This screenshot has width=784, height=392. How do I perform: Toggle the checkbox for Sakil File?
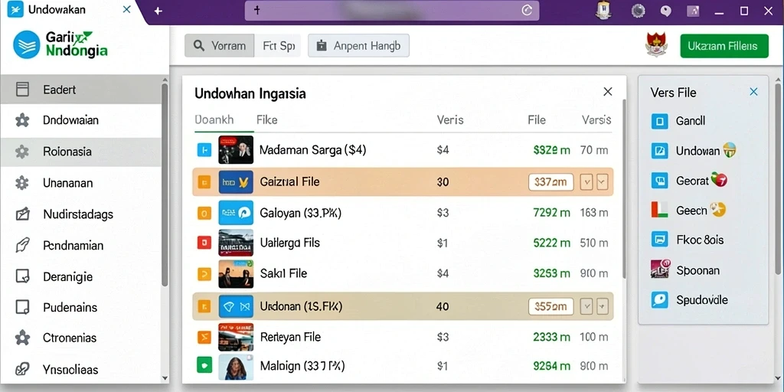point(204,273)
